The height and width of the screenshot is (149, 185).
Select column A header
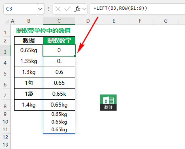pos(13,21)
